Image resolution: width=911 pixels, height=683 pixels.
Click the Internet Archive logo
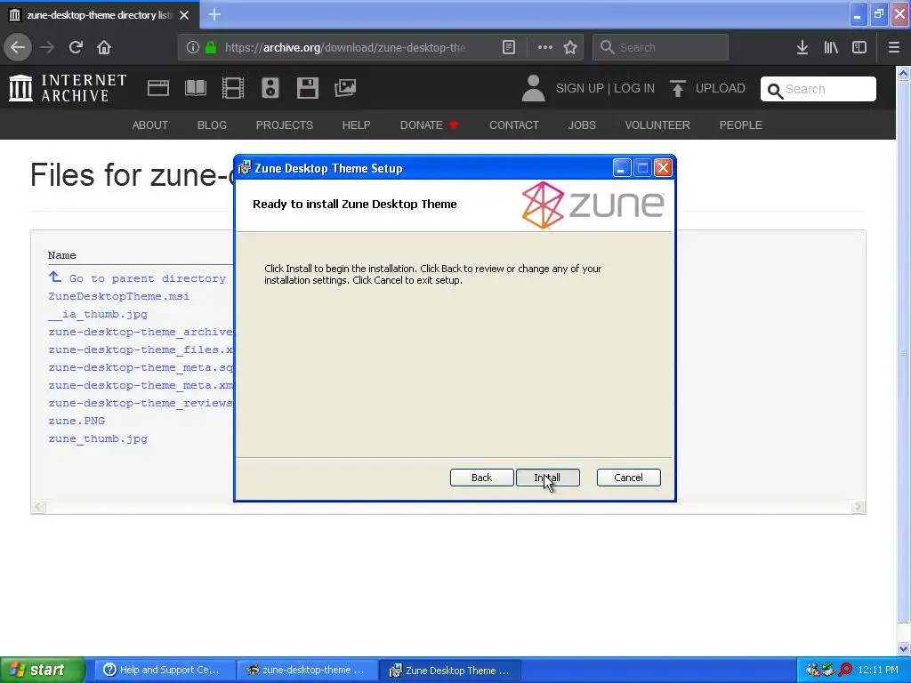[x=68, y=88]
